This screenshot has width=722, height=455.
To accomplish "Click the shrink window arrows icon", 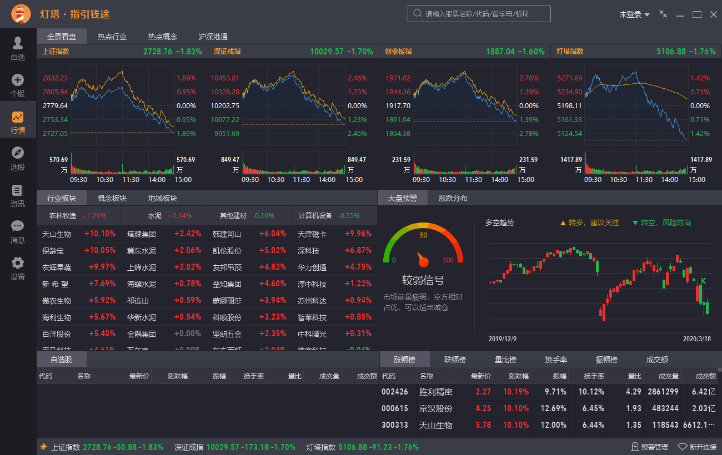I will (663, 14).
